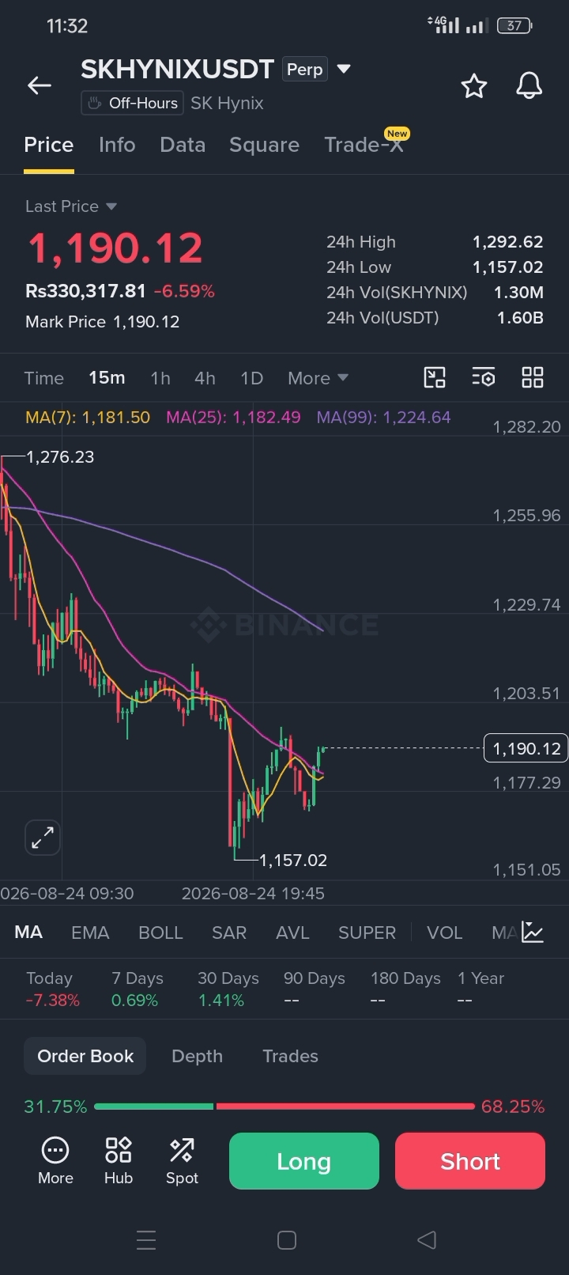Tap the MA(25): 1,182.49 legend
The width and height of the screenshot is (569, 1275).
[233, 417]
